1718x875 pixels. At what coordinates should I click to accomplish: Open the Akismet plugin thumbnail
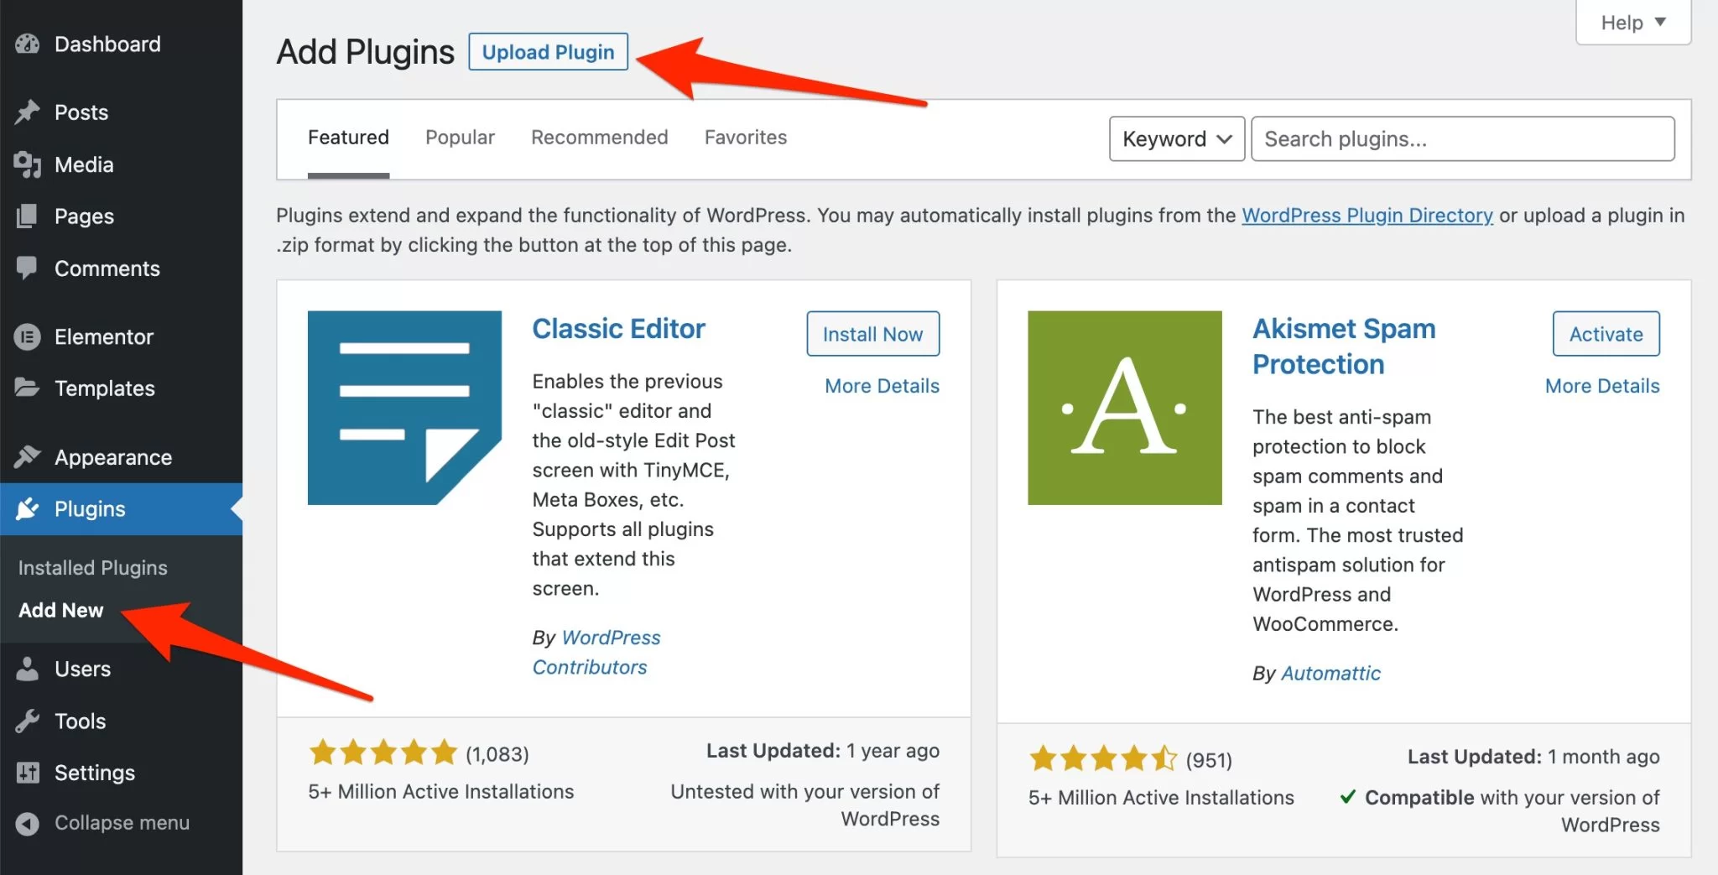1124,408
